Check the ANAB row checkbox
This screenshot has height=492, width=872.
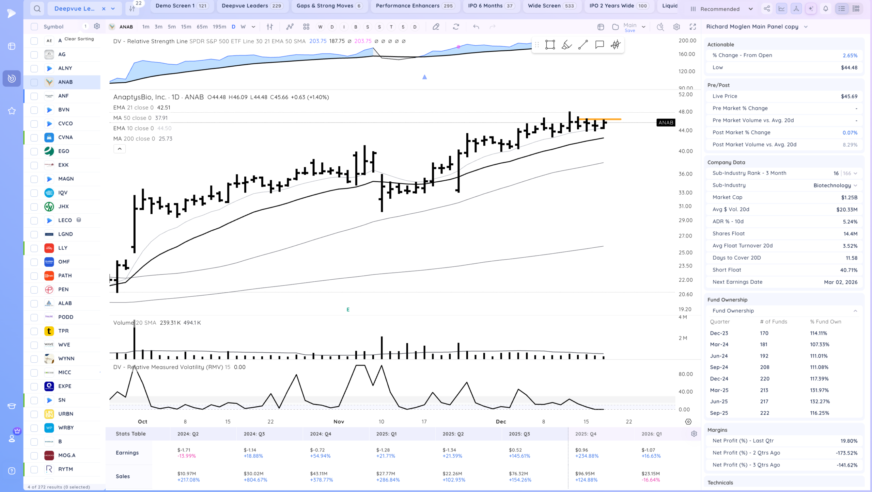click(34, 82)
